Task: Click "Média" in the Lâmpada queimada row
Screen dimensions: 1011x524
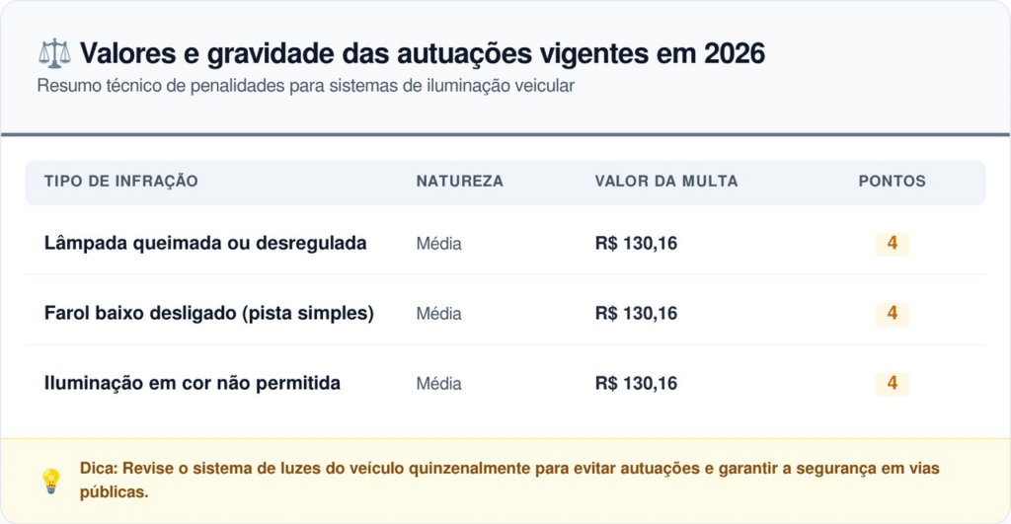Action: point(438,244)
